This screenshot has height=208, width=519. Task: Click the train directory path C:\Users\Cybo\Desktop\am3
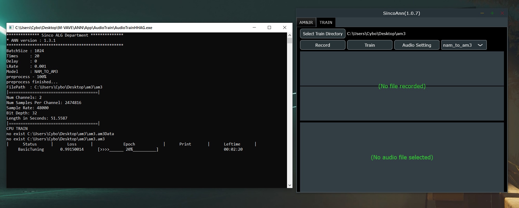tap(376, 34)
